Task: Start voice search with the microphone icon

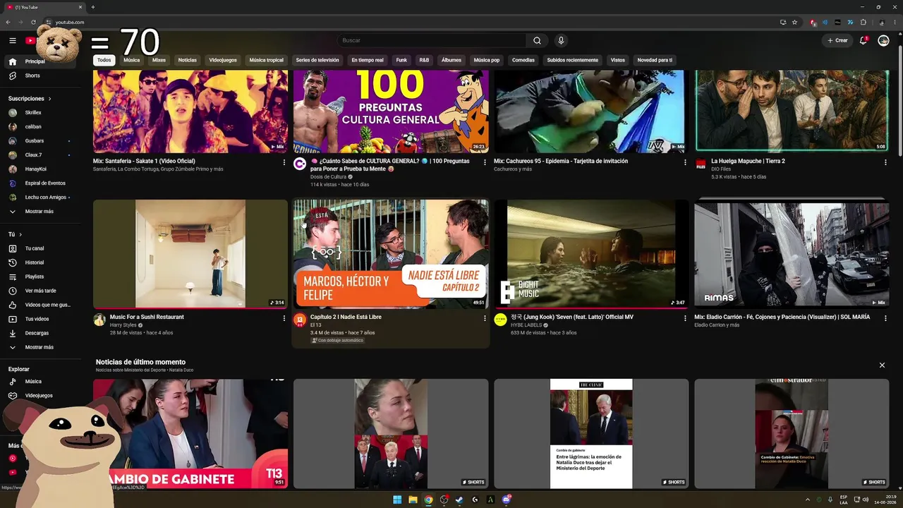Action: [x=561, y=40]
